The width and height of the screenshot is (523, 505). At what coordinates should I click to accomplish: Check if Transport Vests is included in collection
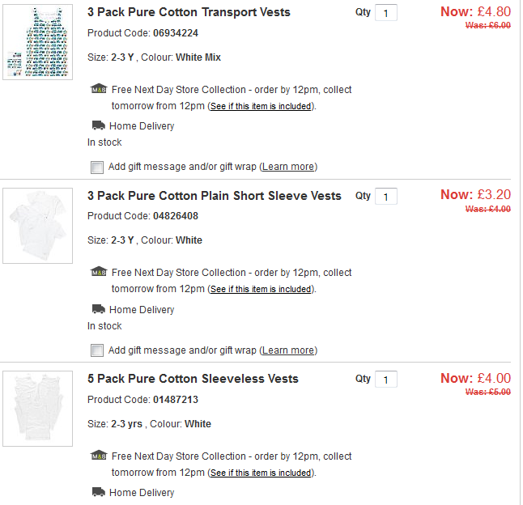[261, 106]
